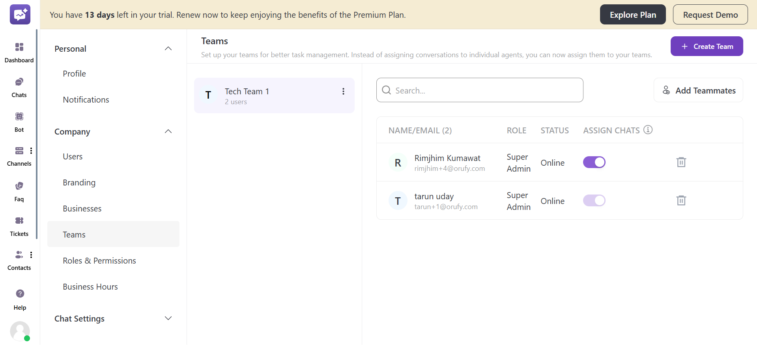Toggle assign chats for Rimjhim Kumawat

pyautogui.click(x=594, y=162)
